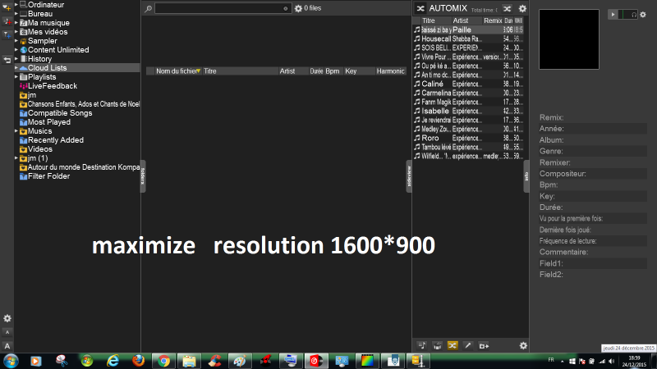Show the Sampler via bottom drum icon
This screenshot has height=369, width=657.
pyautogui.click(x=437, y=345)
